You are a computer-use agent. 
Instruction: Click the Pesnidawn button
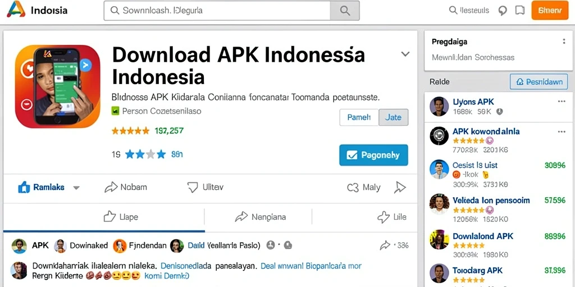[539, 82]
